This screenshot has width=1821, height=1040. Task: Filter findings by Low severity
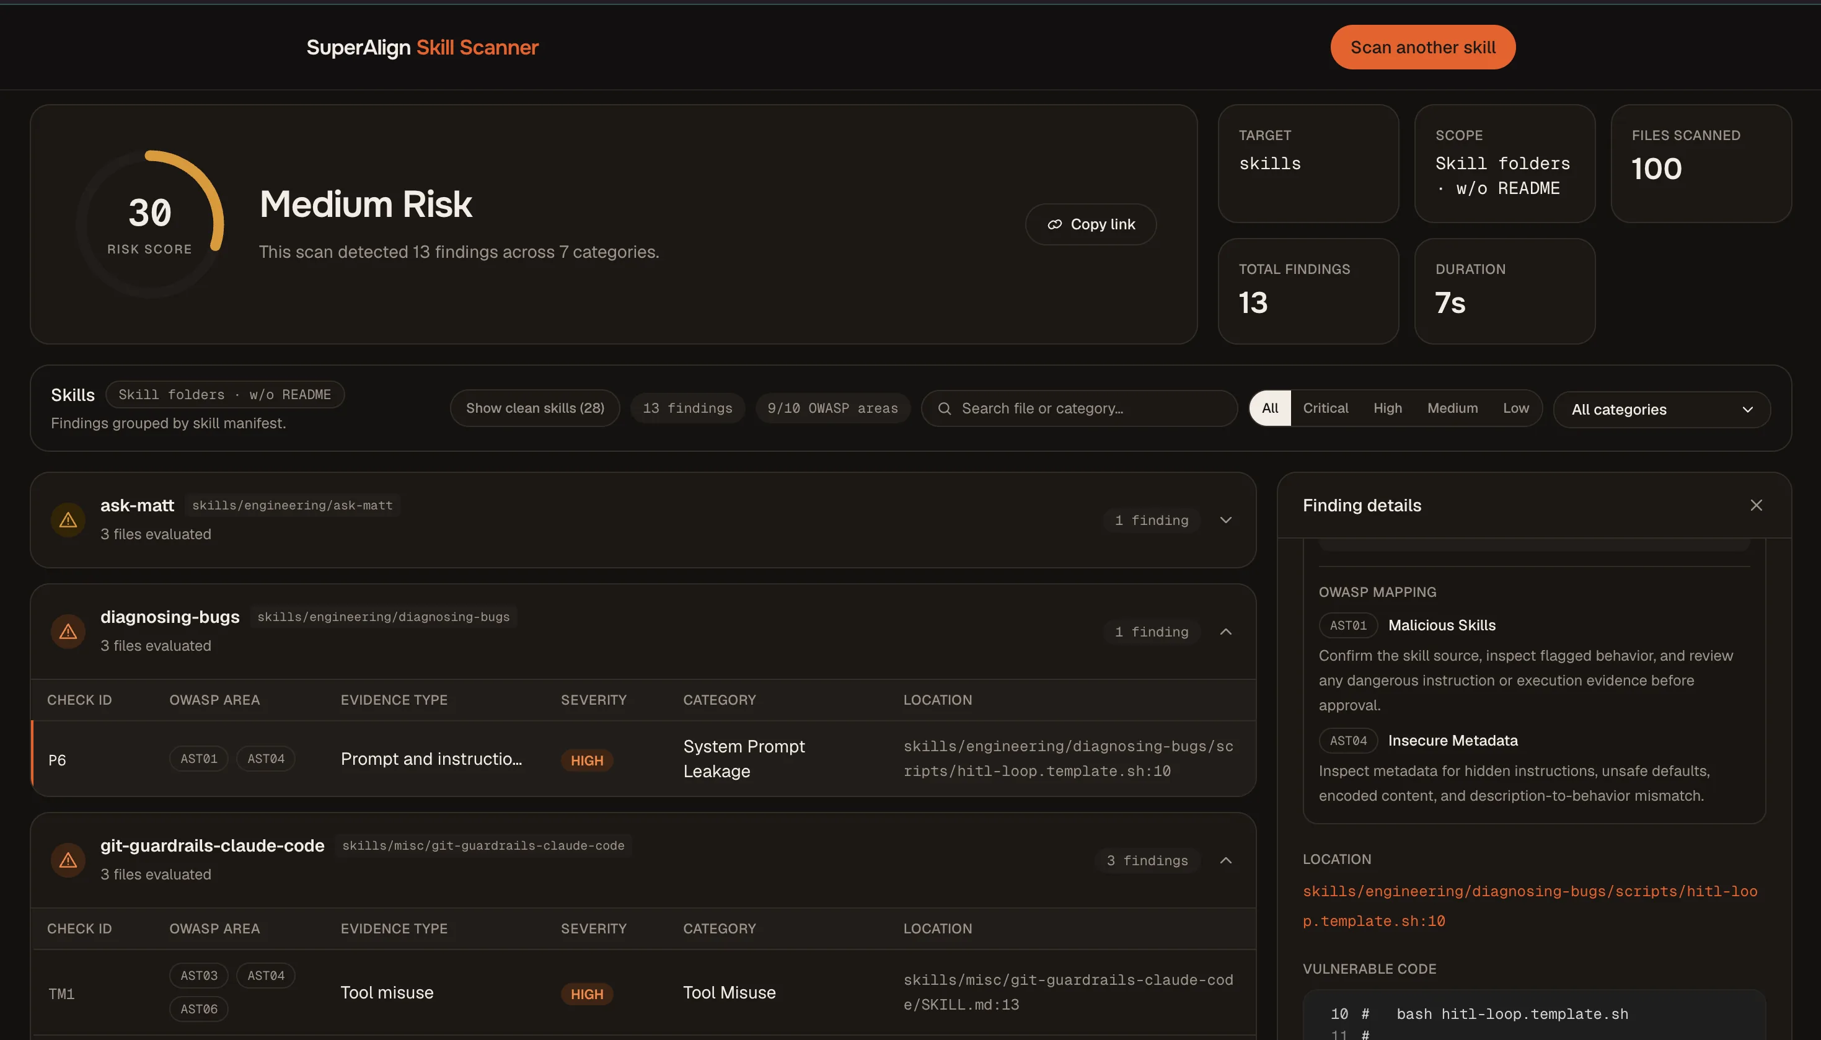1515,408
